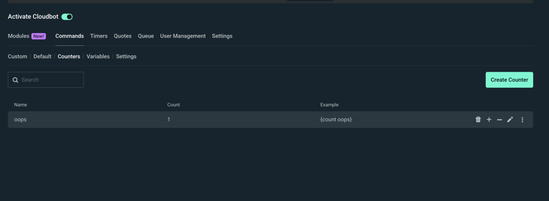Viewport: 549px width, 201px height.
Task: Click the New! badge beside Modules
Action: (x=38, y=36)
